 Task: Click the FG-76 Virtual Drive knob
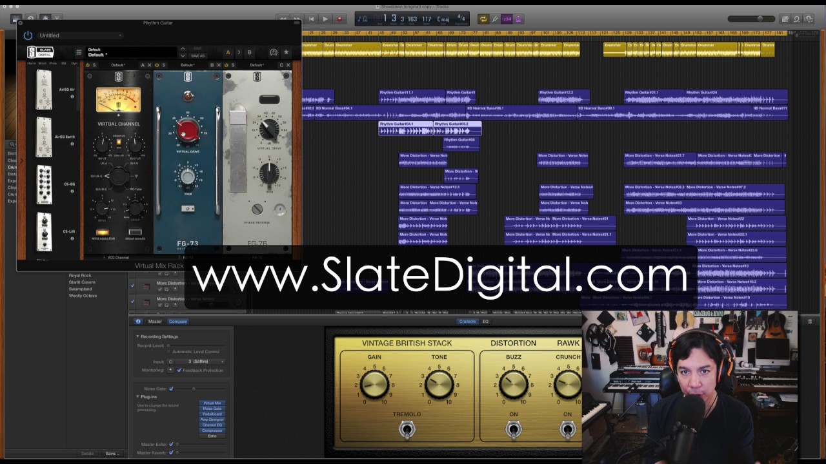[268, 130]
